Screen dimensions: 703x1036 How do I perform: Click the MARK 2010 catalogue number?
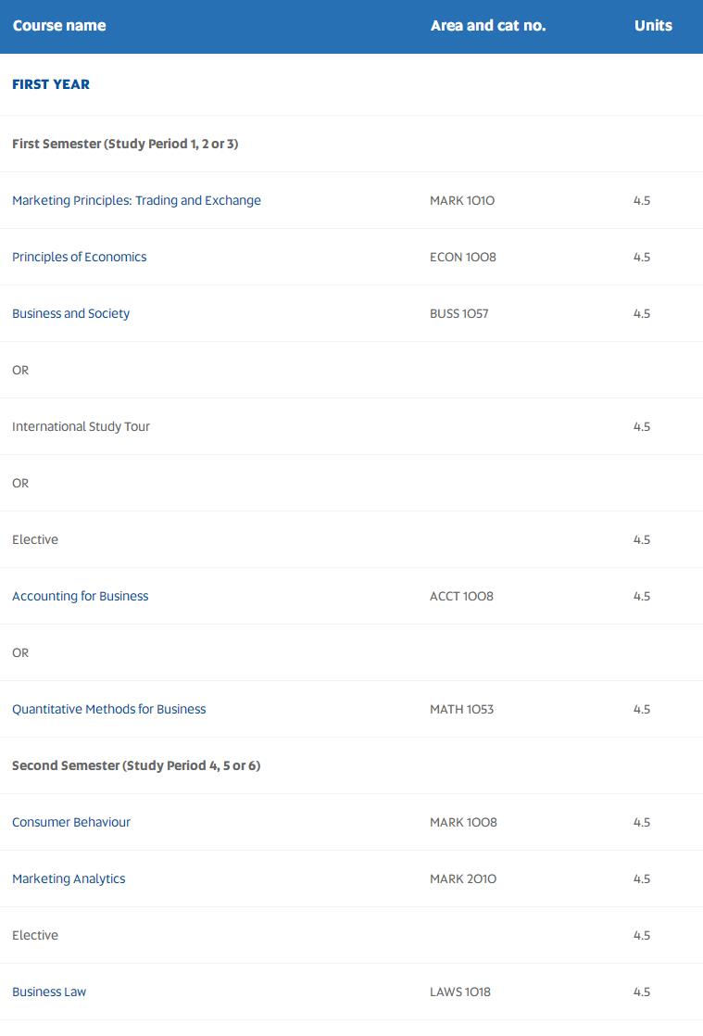coord(463,878)
